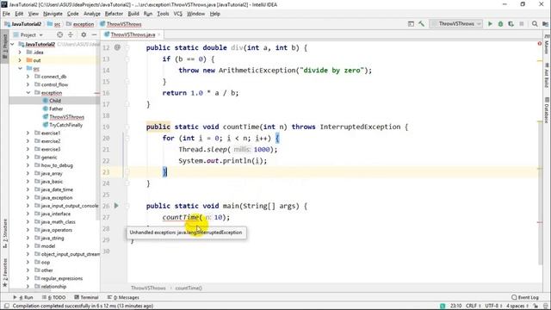The width and height of the screenshot is (551, 310).
Task: Open the Father class file
Action: pyautogui.click(x=53, y=108)
